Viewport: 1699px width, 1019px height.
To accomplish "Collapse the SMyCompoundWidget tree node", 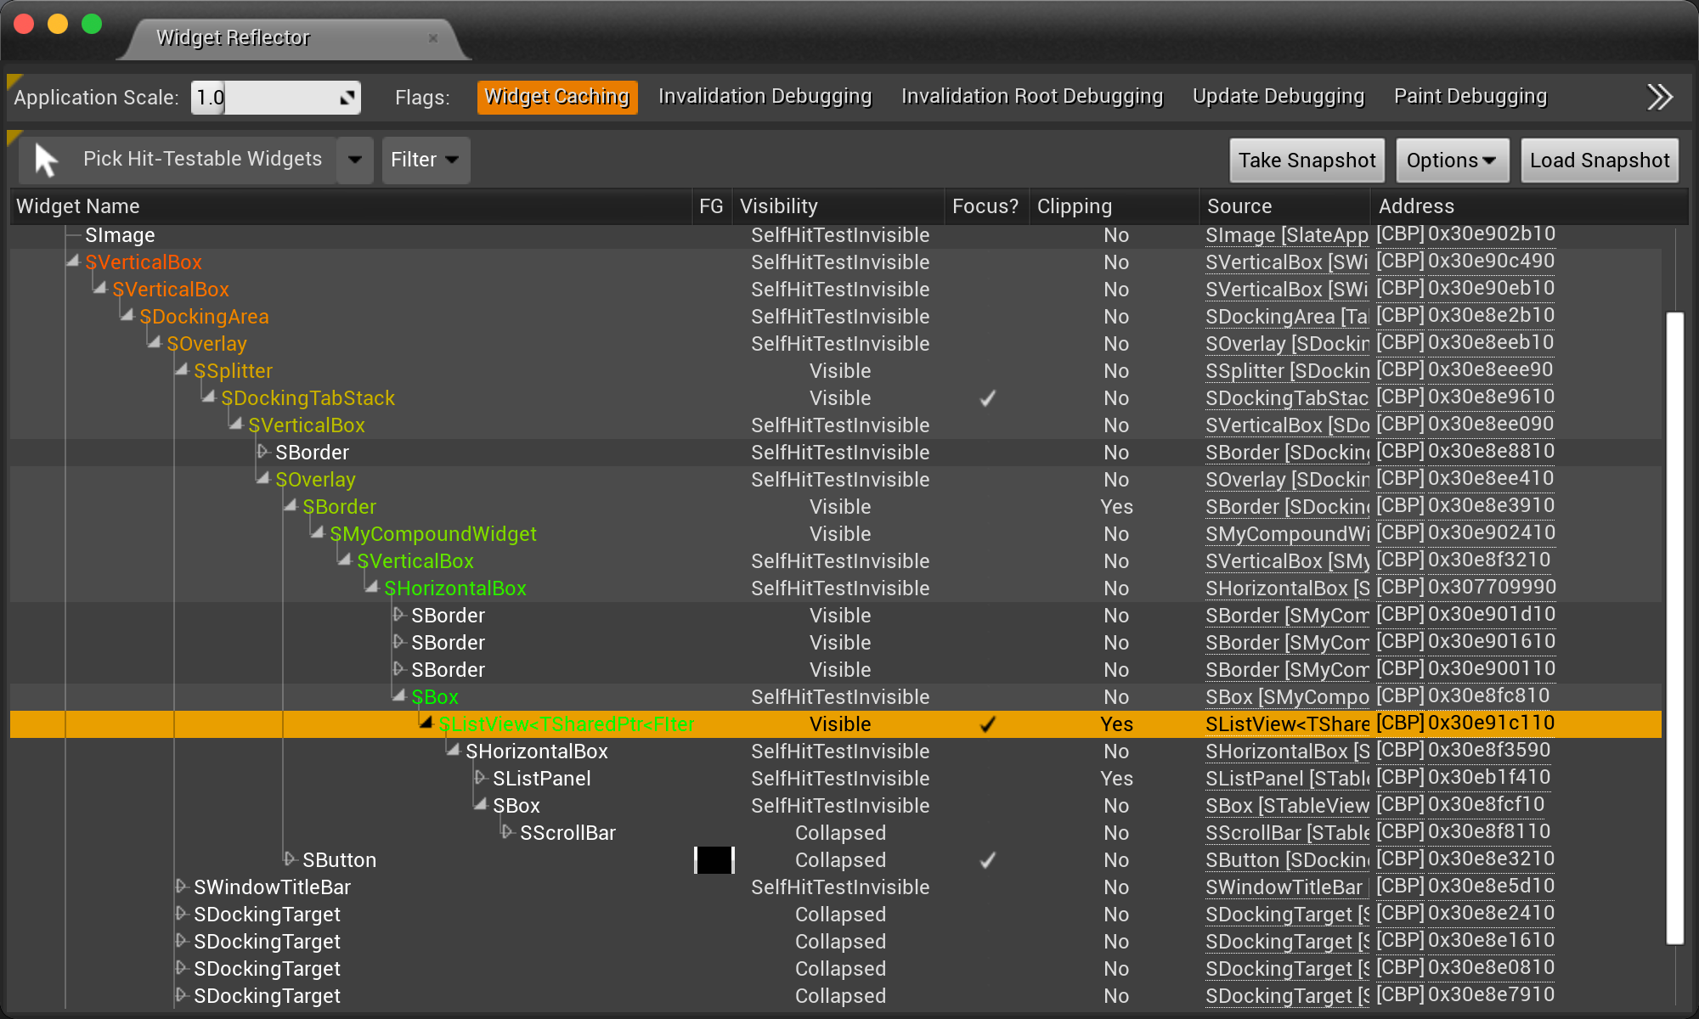I will (x=318, y=532).
